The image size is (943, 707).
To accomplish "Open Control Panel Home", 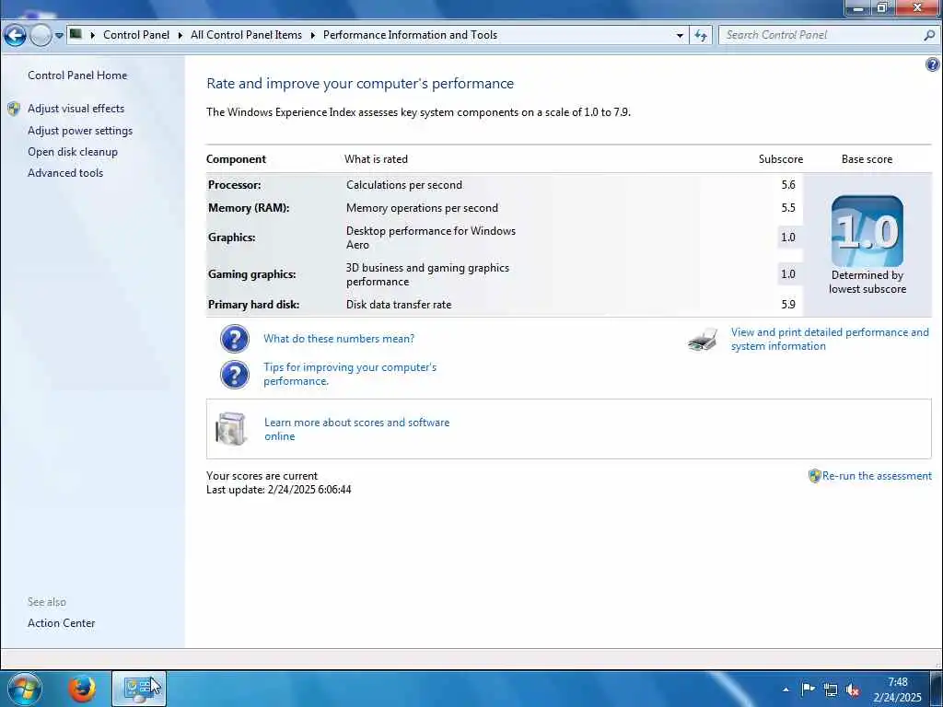I will [77, 75].
